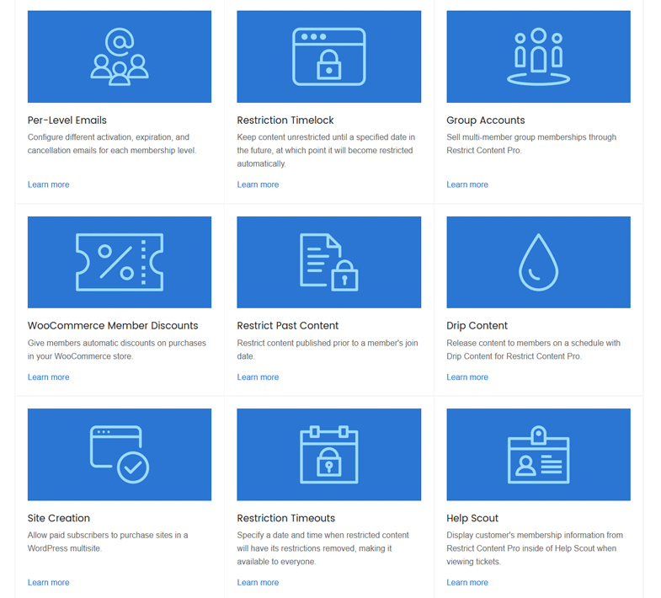Image resolution: width=661 pixels, height=598 pixels.
Task: Select the Drip Content heading
Action: coord(477,325)
